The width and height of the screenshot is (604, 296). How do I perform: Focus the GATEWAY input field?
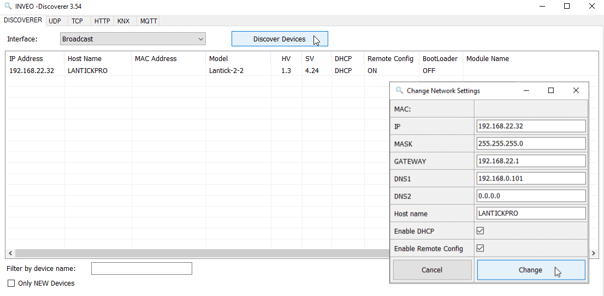point(530,161)
